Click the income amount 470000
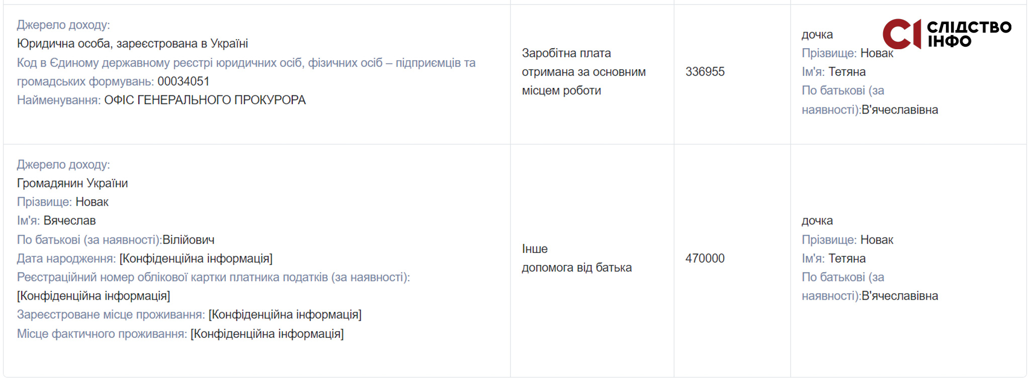 [705, 259]
